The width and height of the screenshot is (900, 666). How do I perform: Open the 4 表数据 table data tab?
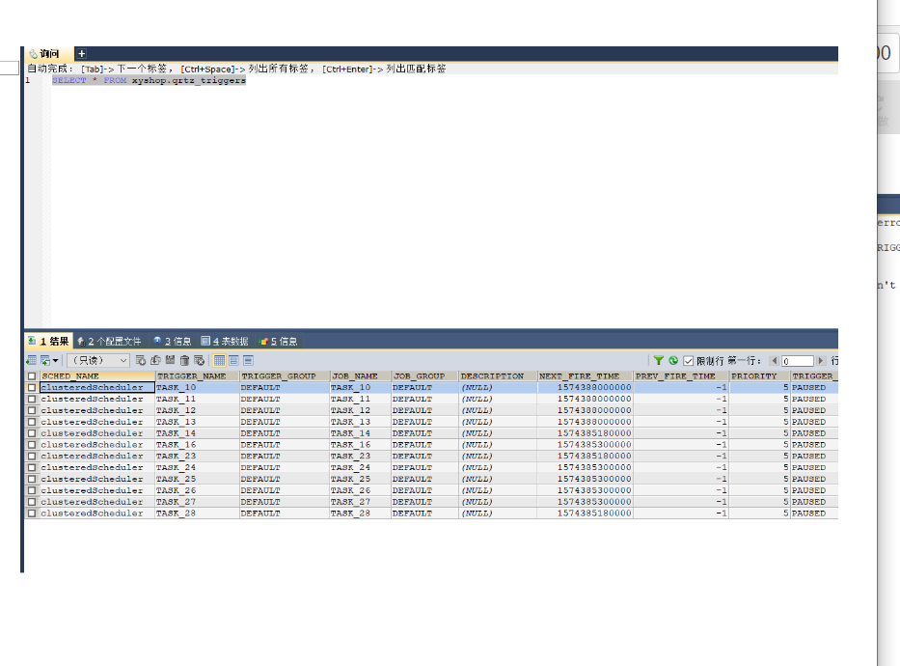tap(225, 341)
